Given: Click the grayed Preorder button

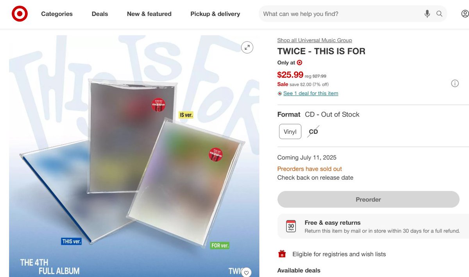Looking at the screenshot, I should (368, 199).
